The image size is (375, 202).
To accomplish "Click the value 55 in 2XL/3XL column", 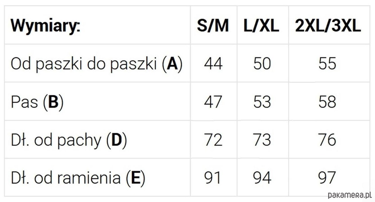I will pos(327,64).
